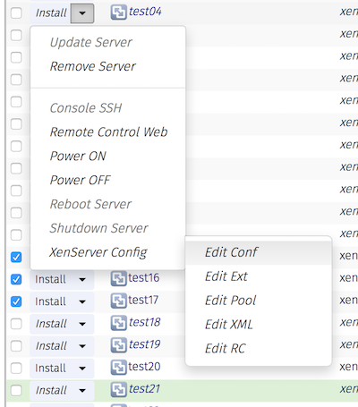Select Remote Control Web menu entry

point(108,132)
